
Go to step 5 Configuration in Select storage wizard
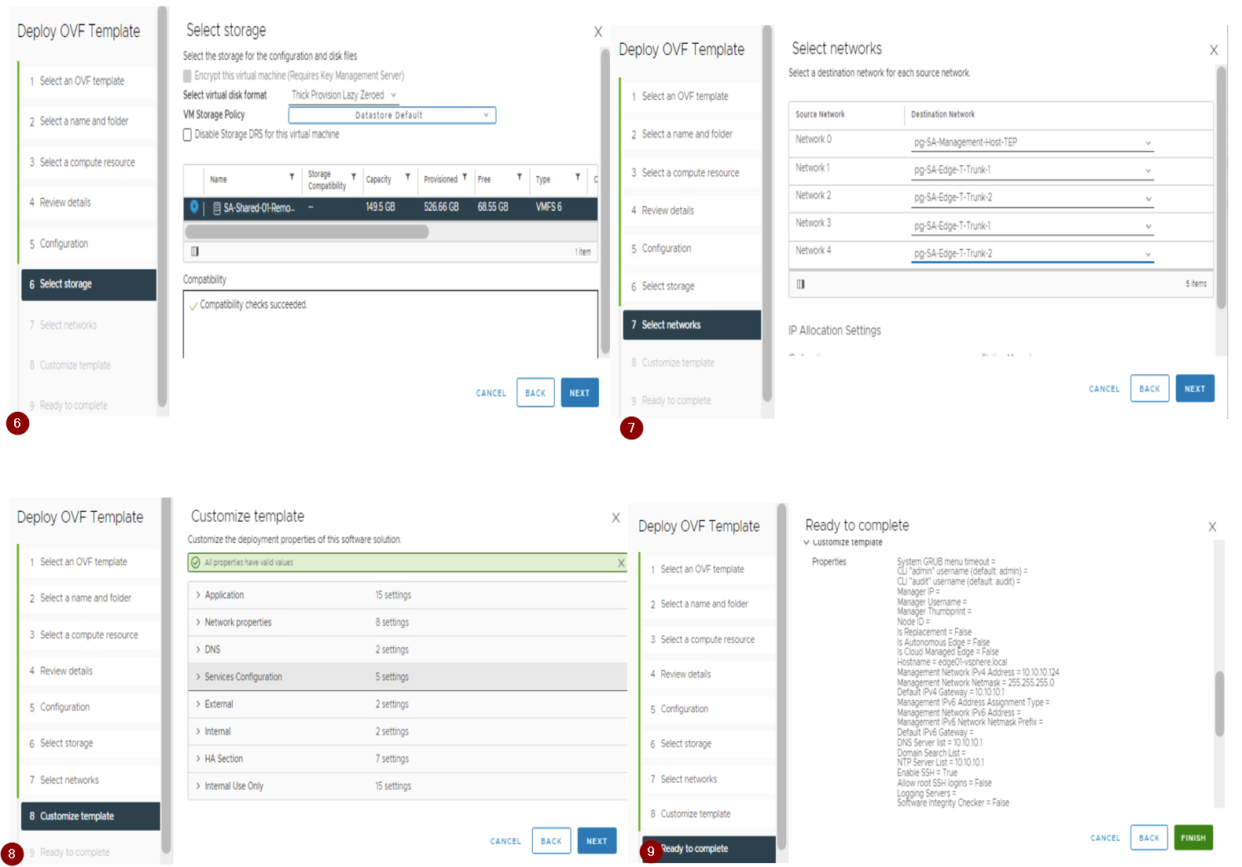[64, 244]
